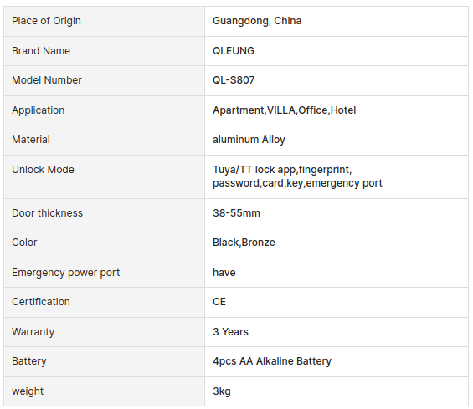Select the Tuya/TT lock app text
Image resolution: width=473 pixels, height=409 pixels.
pos(254,170)
